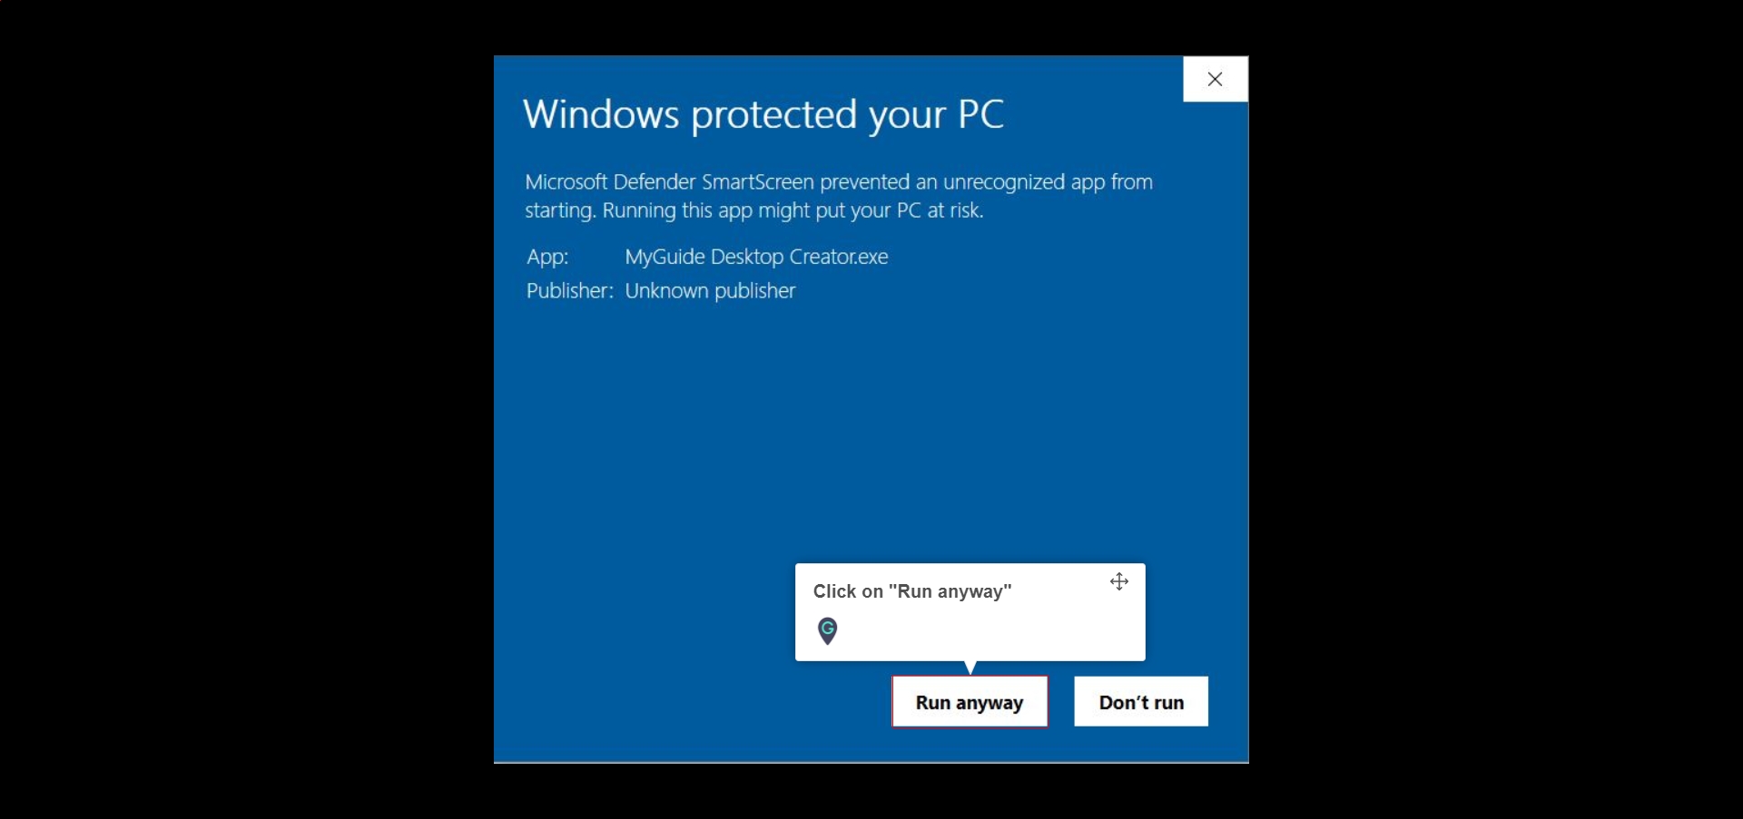Click "Microsoft Defender SmartScreen" in the description
The image size is (1743, 819).
669,182
